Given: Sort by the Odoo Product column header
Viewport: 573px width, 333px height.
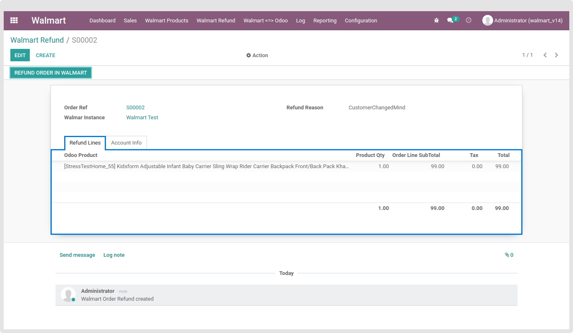Looking at the screenshot, I should 81,155.
